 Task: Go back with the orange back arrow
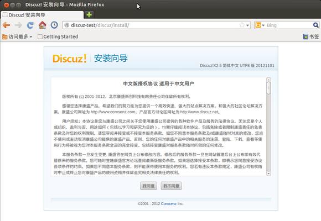pos(7,25)
